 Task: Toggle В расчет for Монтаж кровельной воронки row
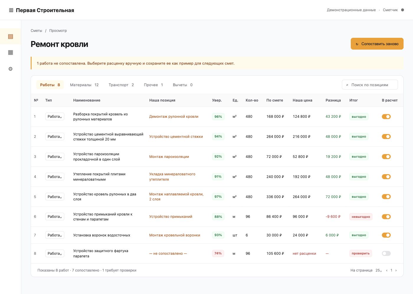386,235
